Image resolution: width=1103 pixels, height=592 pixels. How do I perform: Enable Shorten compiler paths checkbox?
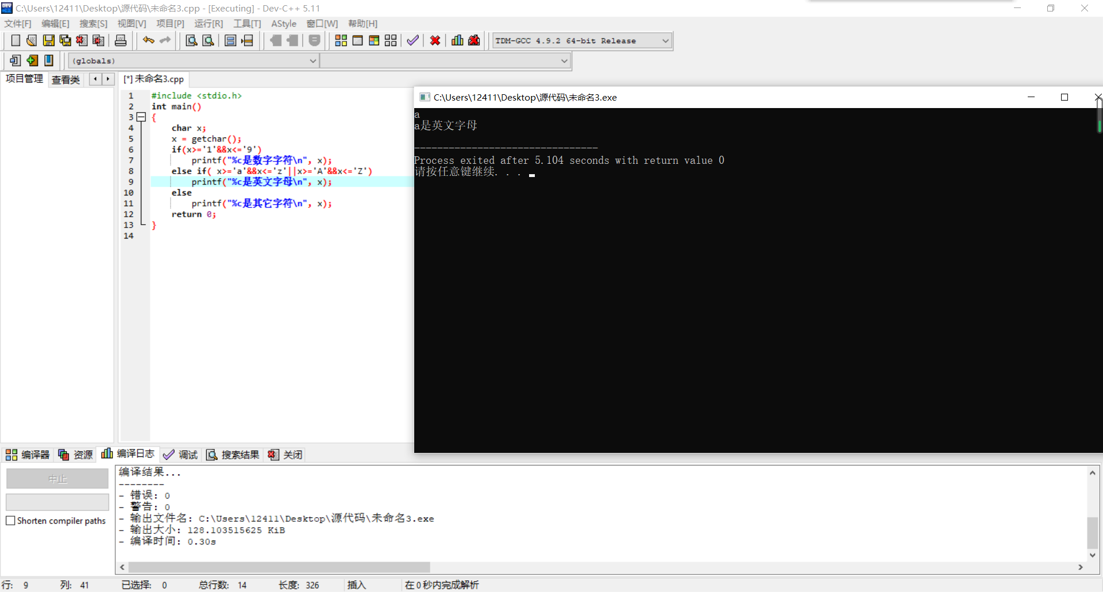(10, 521)
